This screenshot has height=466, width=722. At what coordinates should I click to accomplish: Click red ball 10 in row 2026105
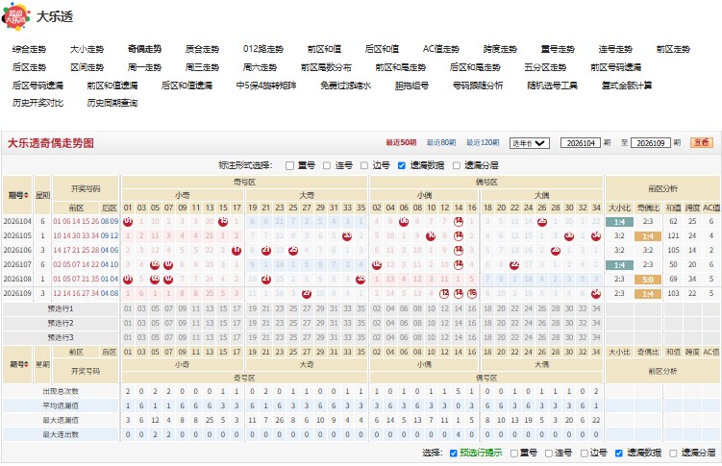[x=431, y=236]
